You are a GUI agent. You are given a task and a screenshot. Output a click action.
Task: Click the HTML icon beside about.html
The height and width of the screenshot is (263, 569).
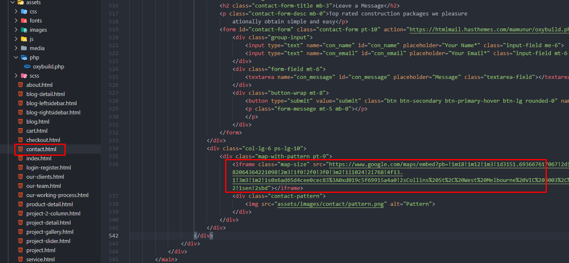click(x=21, y=85)
